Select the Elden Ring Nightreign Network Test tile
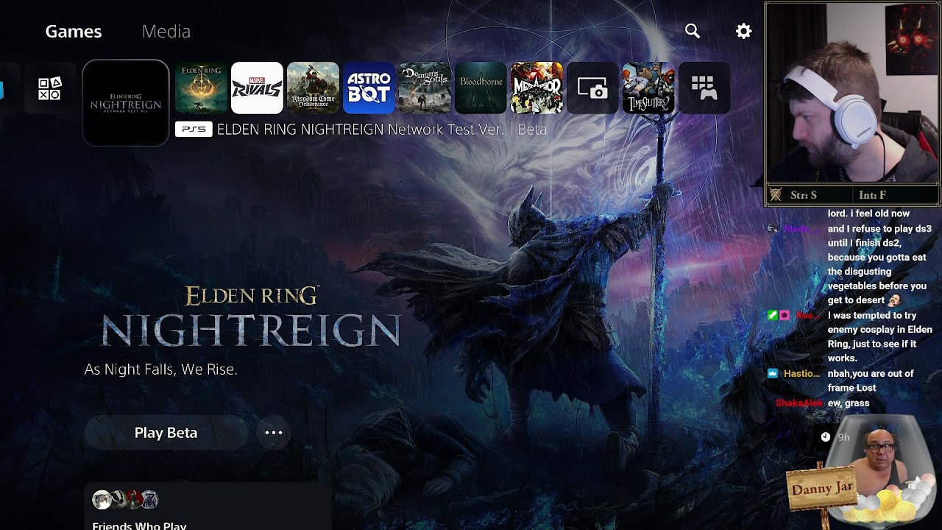 126,103
